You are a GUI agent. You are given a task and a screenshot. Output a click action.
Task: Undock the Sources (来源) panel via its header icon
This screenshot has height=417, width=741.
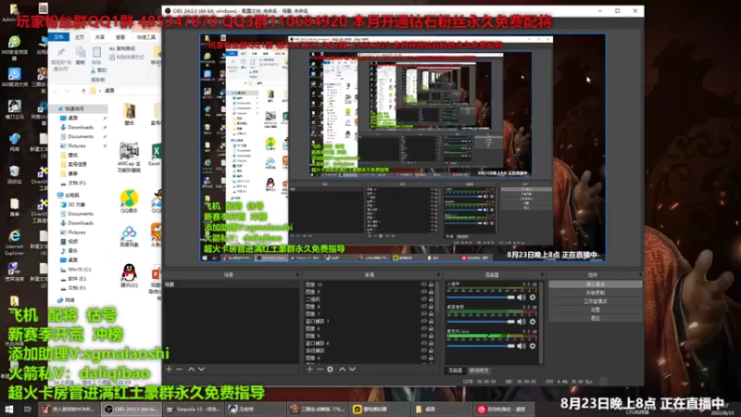pos(438,274)
